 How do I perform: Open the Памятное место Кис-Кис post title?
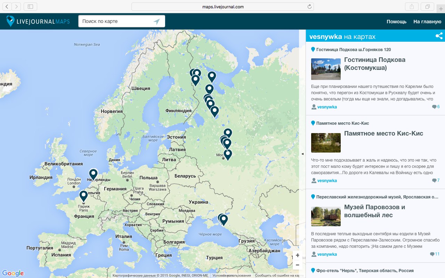[383, 133]
